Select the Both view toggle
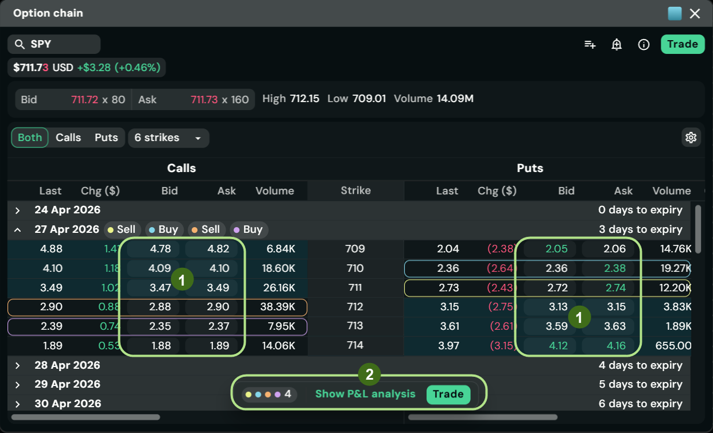The width and height of the screenshot is (713, 433). coord(30,138)
